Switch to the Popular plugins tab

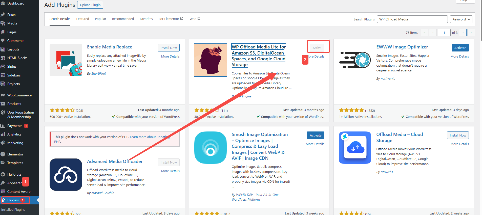coord(100,19)
